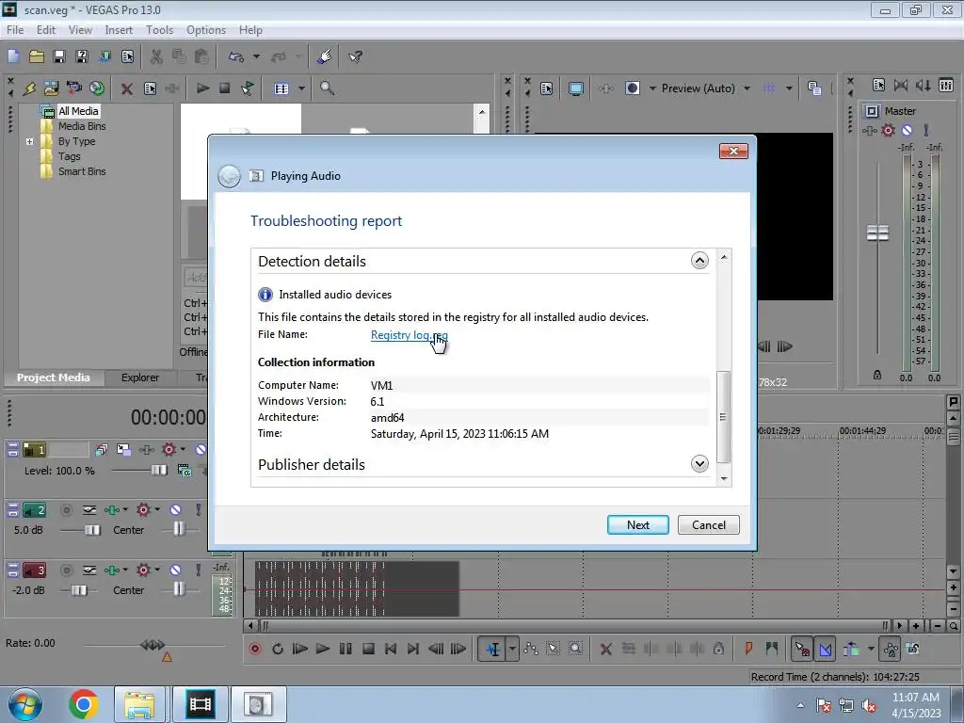Open Video Preview project properties icon
The height and width of the screenshot is (723, 964).
coord(547,88)
